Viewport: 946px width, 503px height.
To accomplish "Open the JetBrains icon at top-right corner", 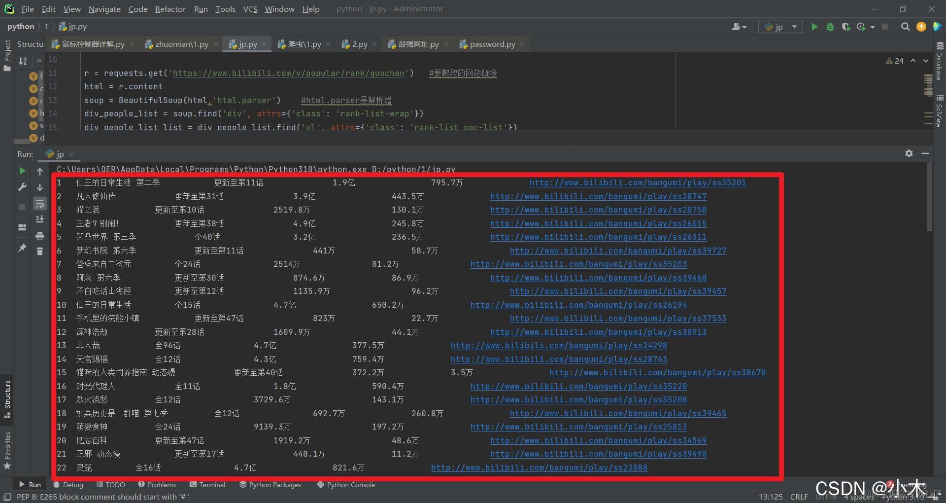I will click(x=937, y=27).
